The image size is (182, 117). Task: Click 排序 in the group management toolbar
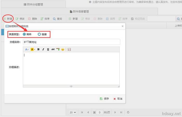(x=45, y=19)
